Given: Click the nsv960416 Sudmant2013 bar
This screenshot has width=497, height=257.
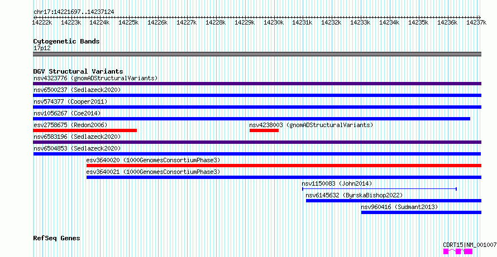Looking at the screenshot, I should coord(421,212).
